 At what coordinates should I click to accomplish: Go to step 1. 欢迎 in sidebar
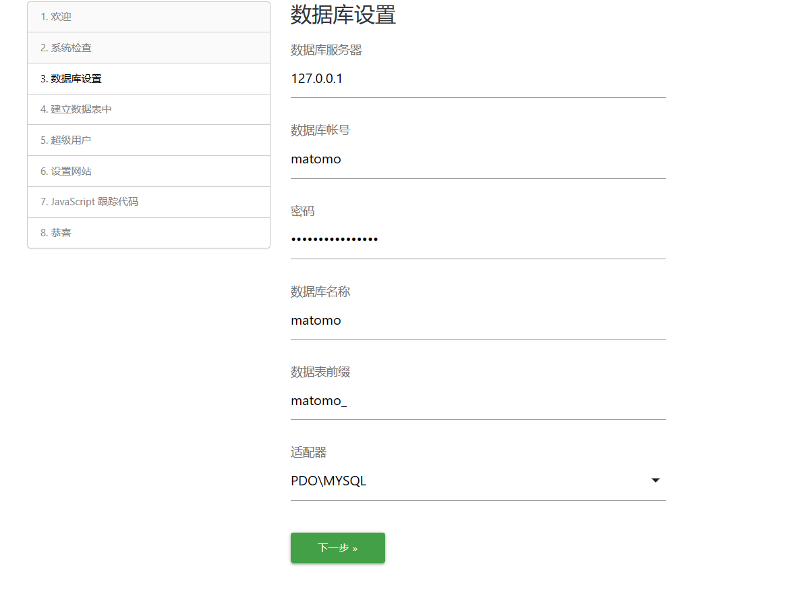click(148, 17)
